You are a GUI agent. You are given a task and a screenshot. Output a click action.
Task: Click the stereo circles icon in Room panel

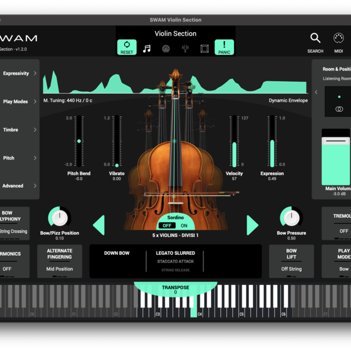[339, 109]
